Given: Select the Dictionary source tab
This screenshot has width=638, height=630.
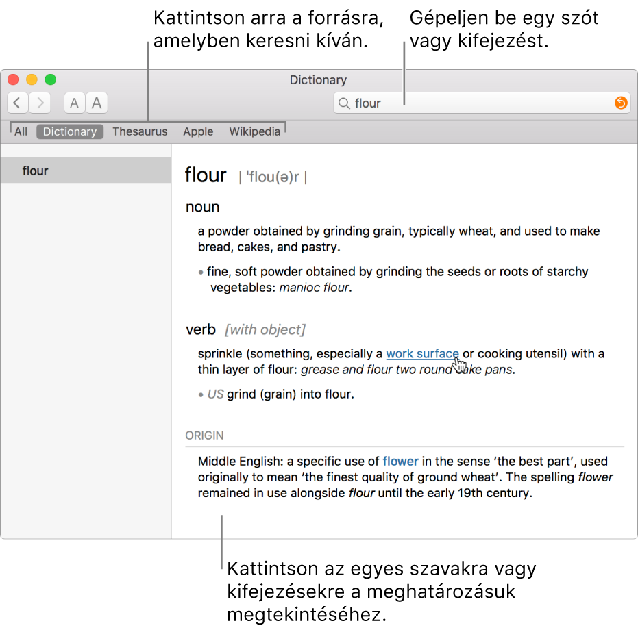Looking at the screenshot, I should [x=70, y=131].
